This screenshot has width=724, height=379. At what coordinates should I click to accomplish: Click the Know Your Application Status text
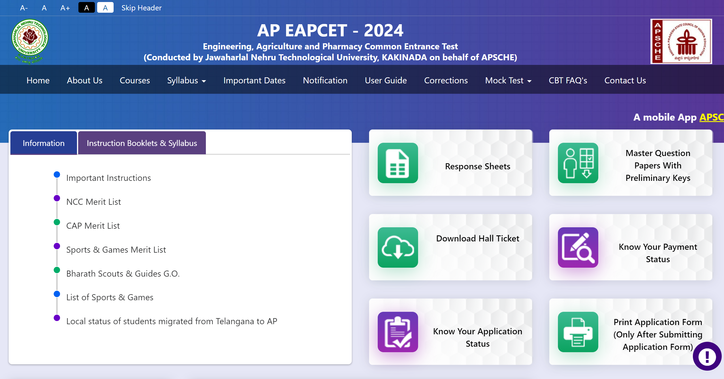coord(478,337)
